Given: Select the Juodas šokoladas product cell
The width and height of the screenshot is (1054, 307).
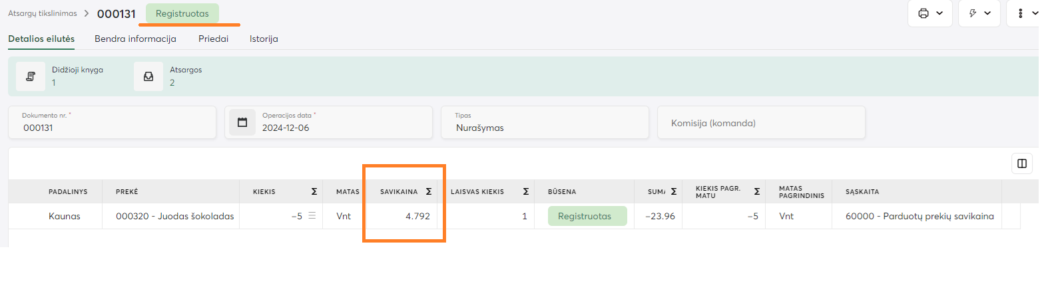Looking at the screenshot, I should (x=174, y=217).
